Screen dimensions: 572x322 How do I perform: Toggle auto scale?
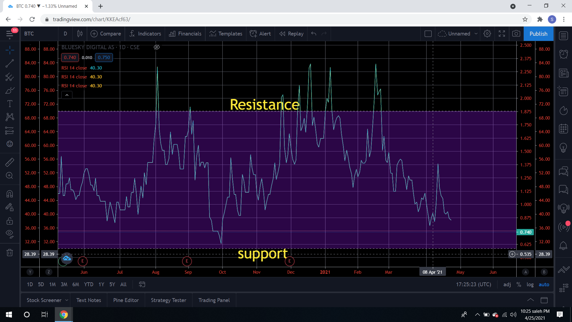tap(544, 284)
